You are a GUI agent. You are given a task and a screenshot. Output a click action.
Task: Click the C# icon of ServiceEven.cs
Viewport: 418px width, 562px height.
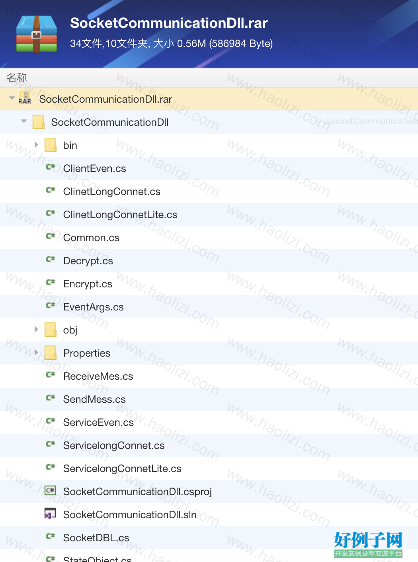pyautogui.click(x=51, y=421)
